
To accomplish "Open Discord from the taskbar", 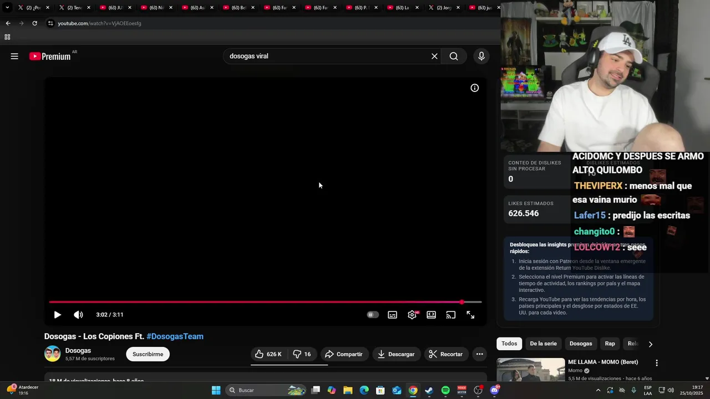I will 494,390.
